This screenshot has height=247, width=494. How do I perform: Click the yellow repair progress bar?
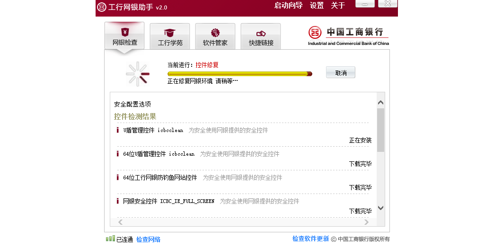[x=240, y=74]
